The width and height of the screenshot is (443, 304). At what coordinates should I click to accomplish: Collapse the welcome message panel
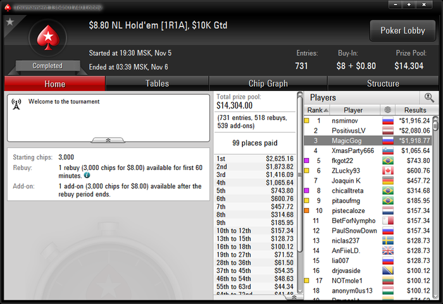click(x=108, y=140)
